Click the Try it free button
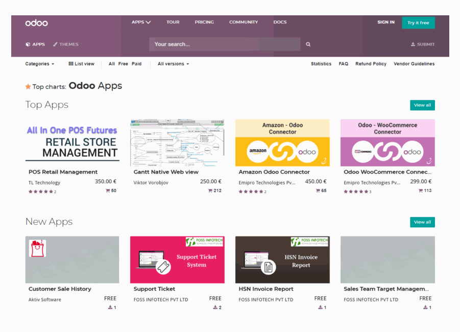Screen dimensions: 460x332 (418, 22)
